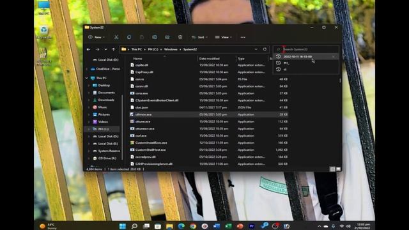
Task: Select the CSystemEventsBrokerClient.dll file
Action: [x=157, y=100]
